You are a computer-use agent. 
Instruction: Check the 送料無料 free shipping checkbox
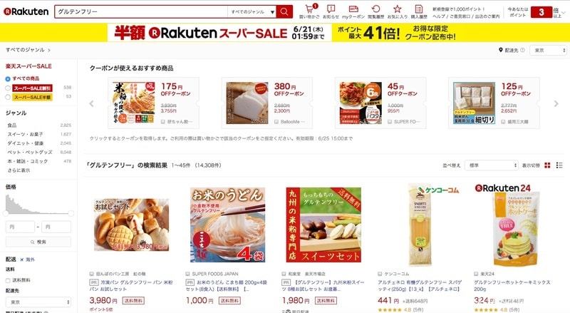click(8, 280)
